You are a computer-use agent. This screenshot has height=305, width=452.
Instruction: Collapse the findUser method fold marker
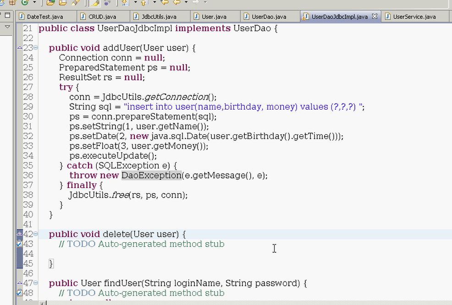point(35,283)
